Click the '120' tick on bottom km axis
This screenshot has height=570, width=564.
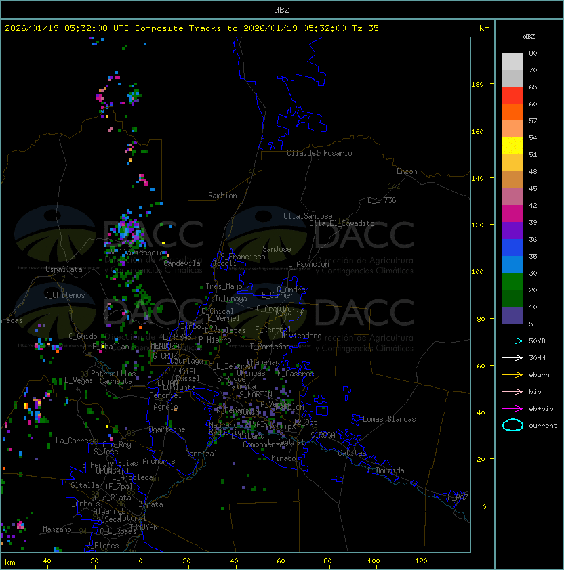(x=421, y=561)
